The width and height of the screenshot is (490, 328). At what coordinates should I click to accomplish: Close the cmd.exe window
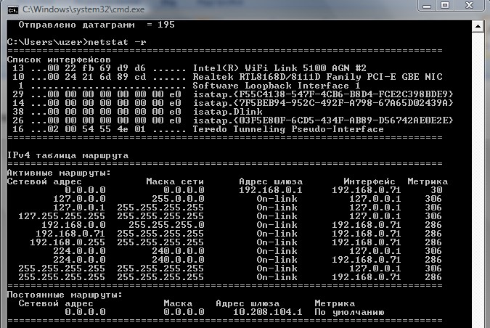pyautogui.click(x=470, y=6)
